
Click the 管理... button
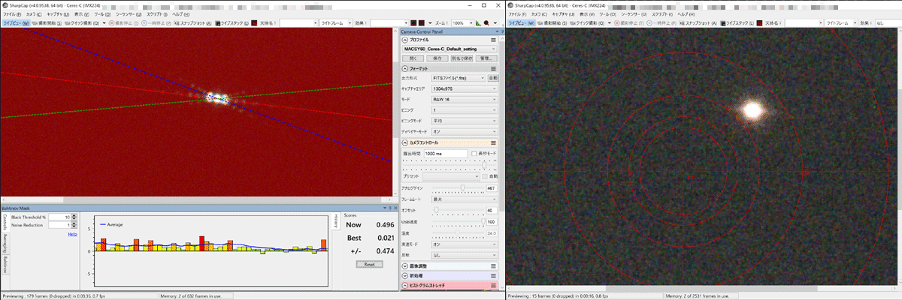(488, 58)
